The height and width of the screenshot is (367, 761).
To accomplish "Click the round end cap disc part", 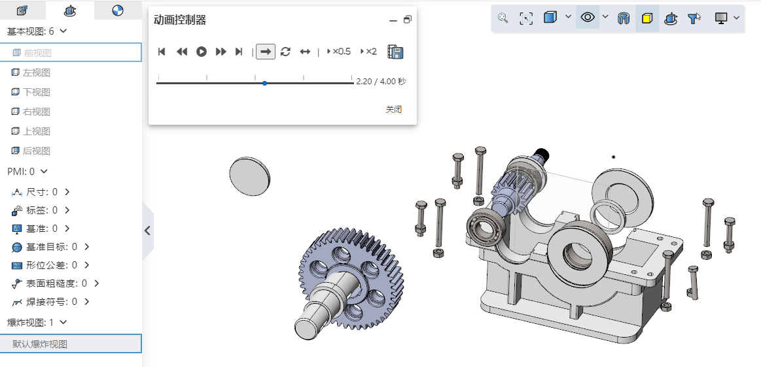I will (x=249, y=176).
